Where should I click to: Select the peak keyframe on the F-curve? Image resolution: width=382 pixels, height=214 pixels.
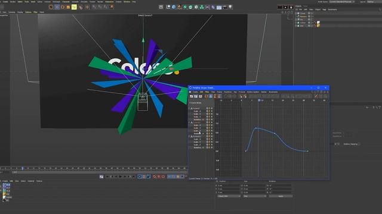(256, 128)
